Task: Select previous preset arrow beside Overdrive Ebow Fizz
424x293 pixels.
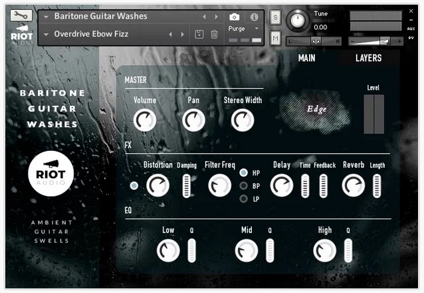Action: click(x=170, y=35)
